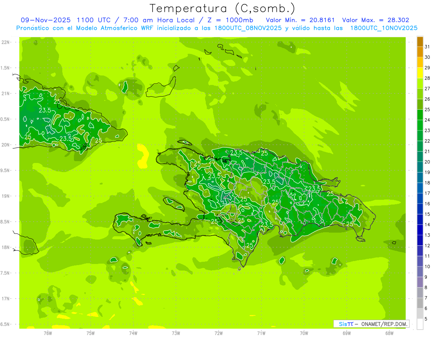Screen dimensions: 437x338
Task: Pick the legend swatch between 27 and 28
Action: tap(420, 83)
